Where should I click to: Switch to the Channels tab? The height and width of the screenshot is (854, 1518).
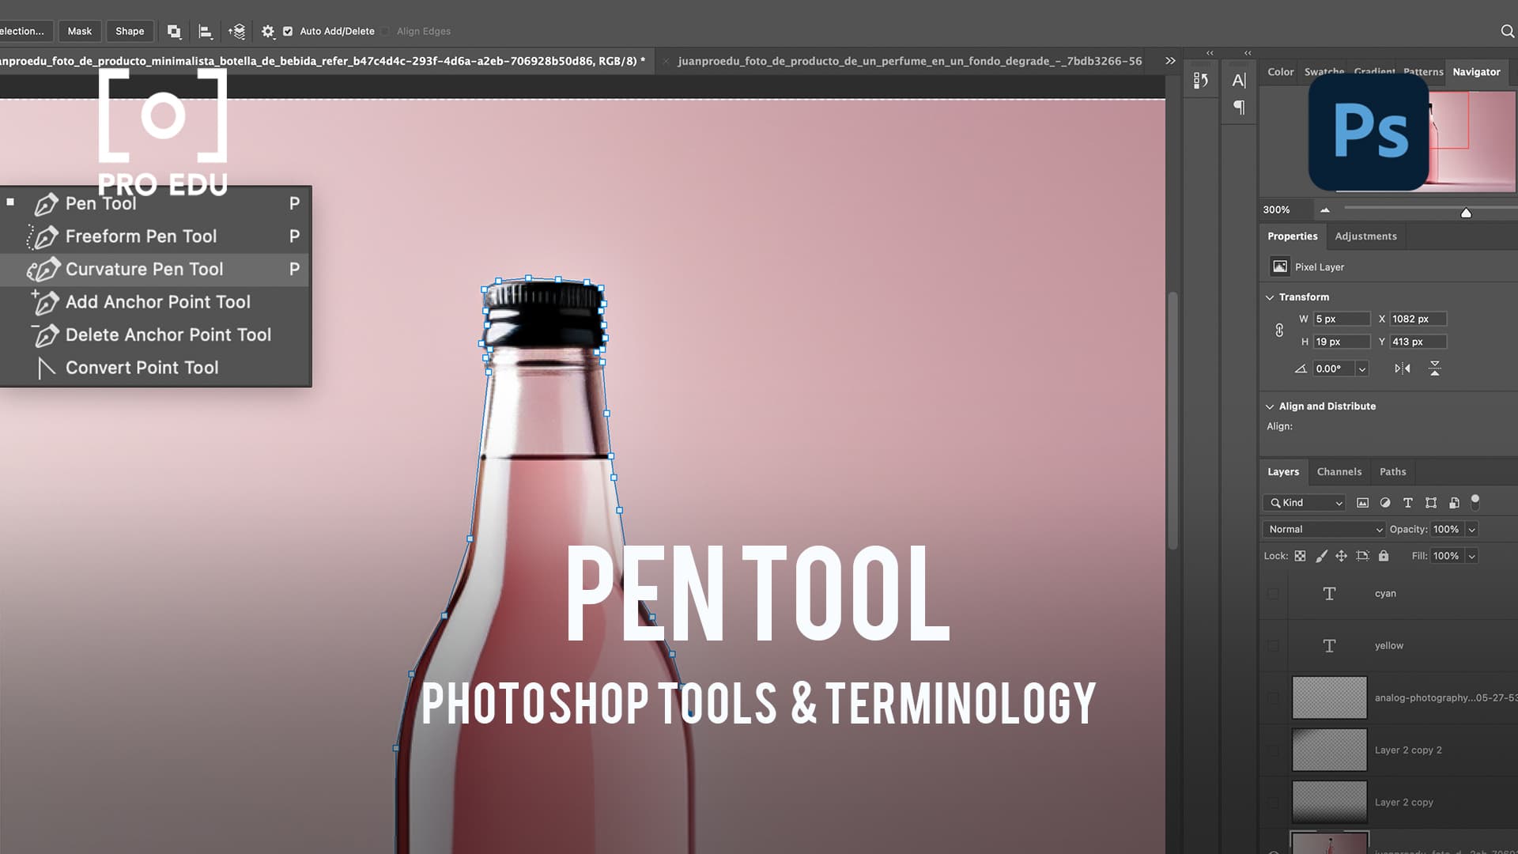(1339, 471)
